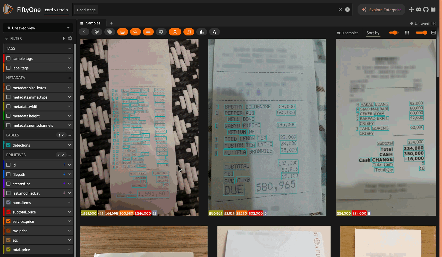Viewport: 442px width, 257px height.
Task: Click the add stage button
Action: point(86,10)
